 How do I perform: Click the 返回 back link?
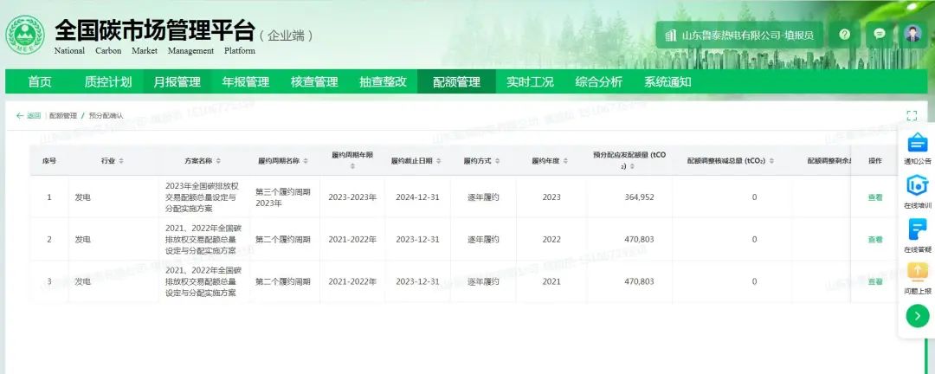click(29, 115)
